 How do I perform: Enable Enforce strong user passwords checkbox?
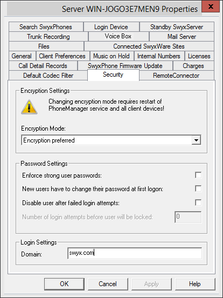click(198, 175)
